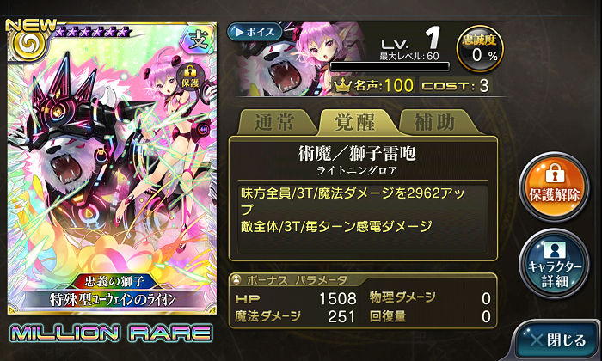Tap the 忠誠度 0% loyalty gauge
602x361 pixels.
480,48
